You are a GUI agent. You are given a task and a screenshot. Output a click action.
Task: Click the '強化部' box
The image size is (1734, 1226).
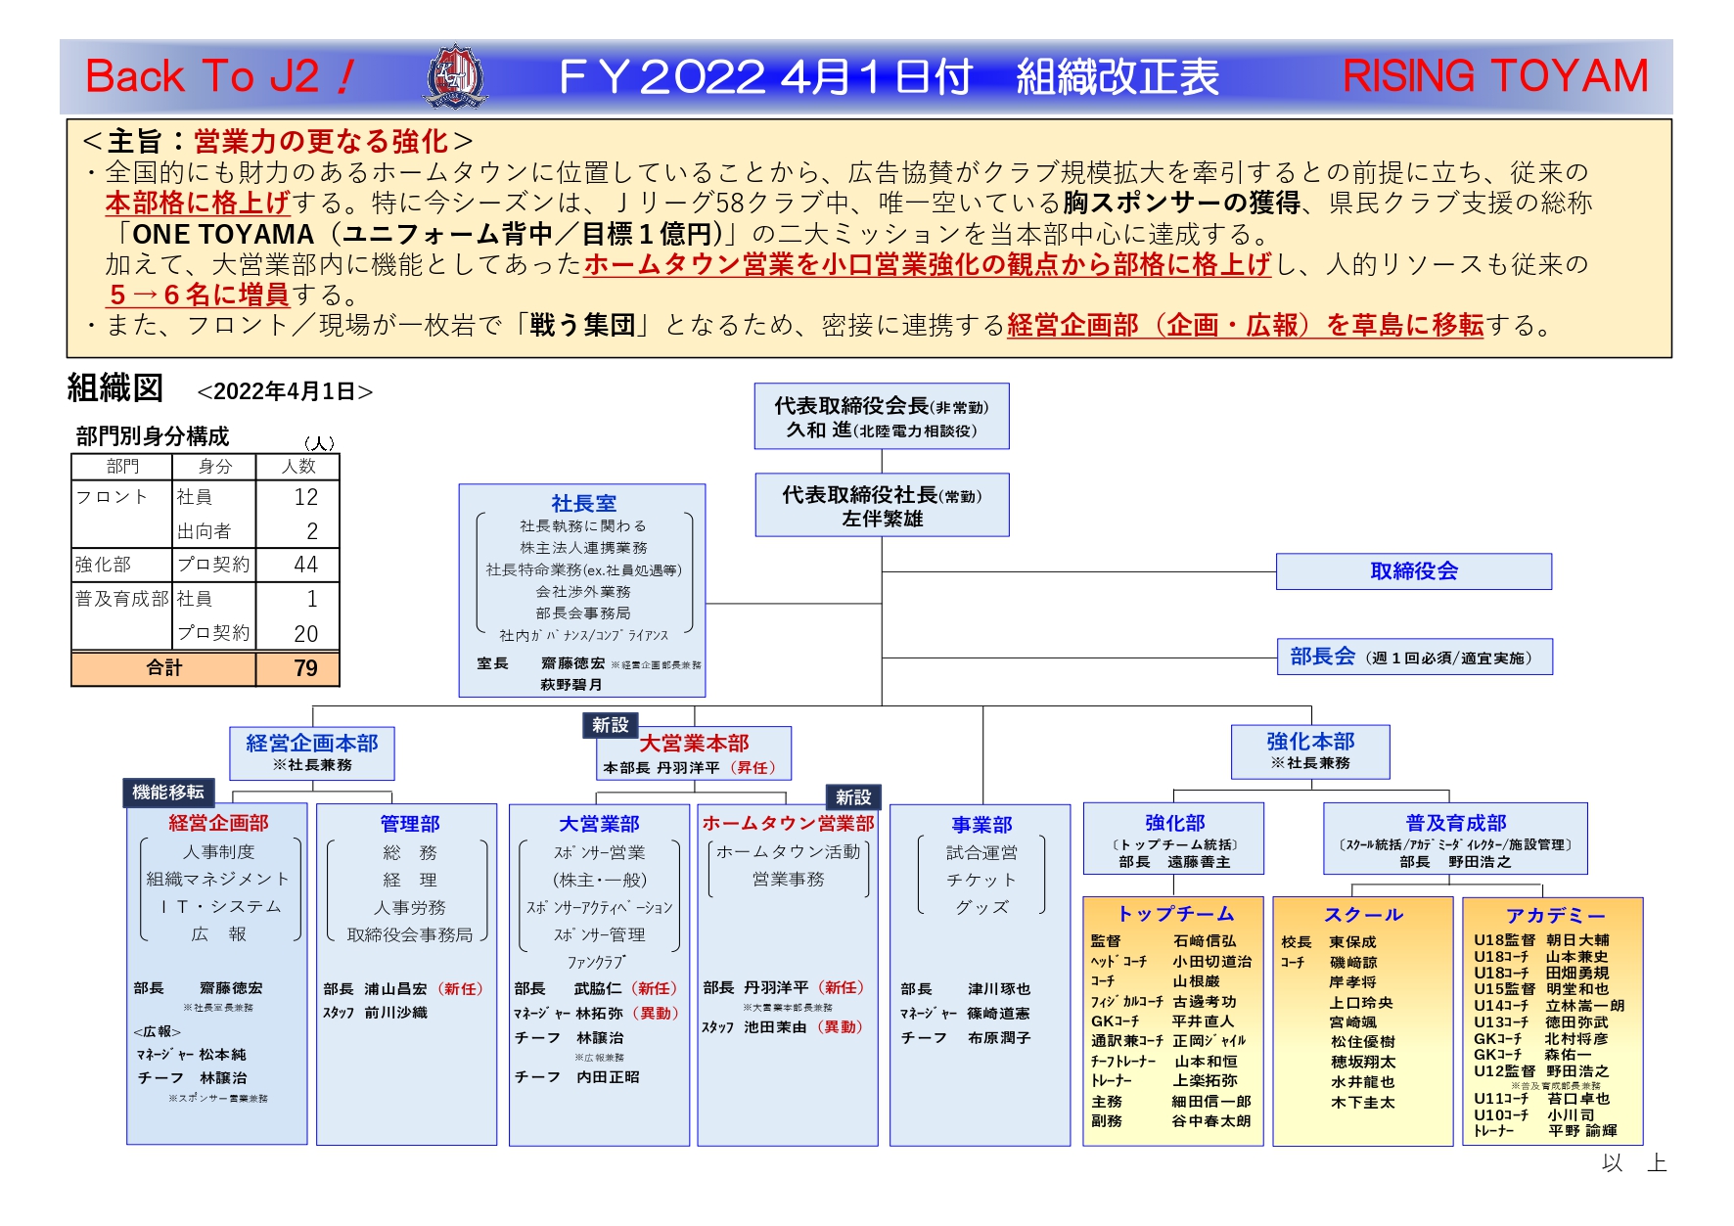(1174, 839)
